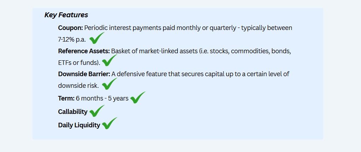This screenshot has height=152, width=361.
Task: Click the 7-12% p.a. text
Action: [72, 40]
